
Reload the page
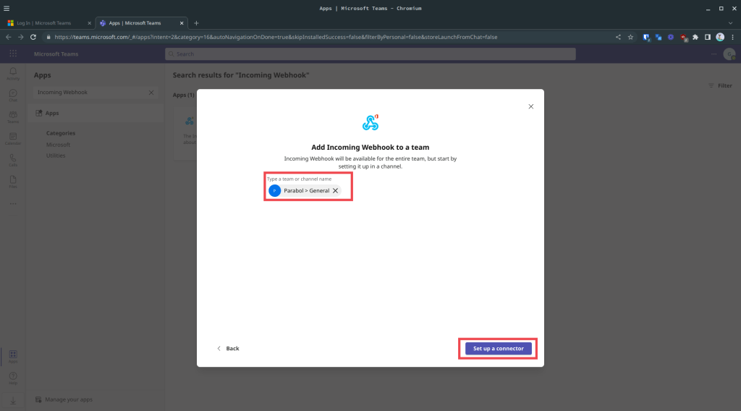(x=33, y=37)
